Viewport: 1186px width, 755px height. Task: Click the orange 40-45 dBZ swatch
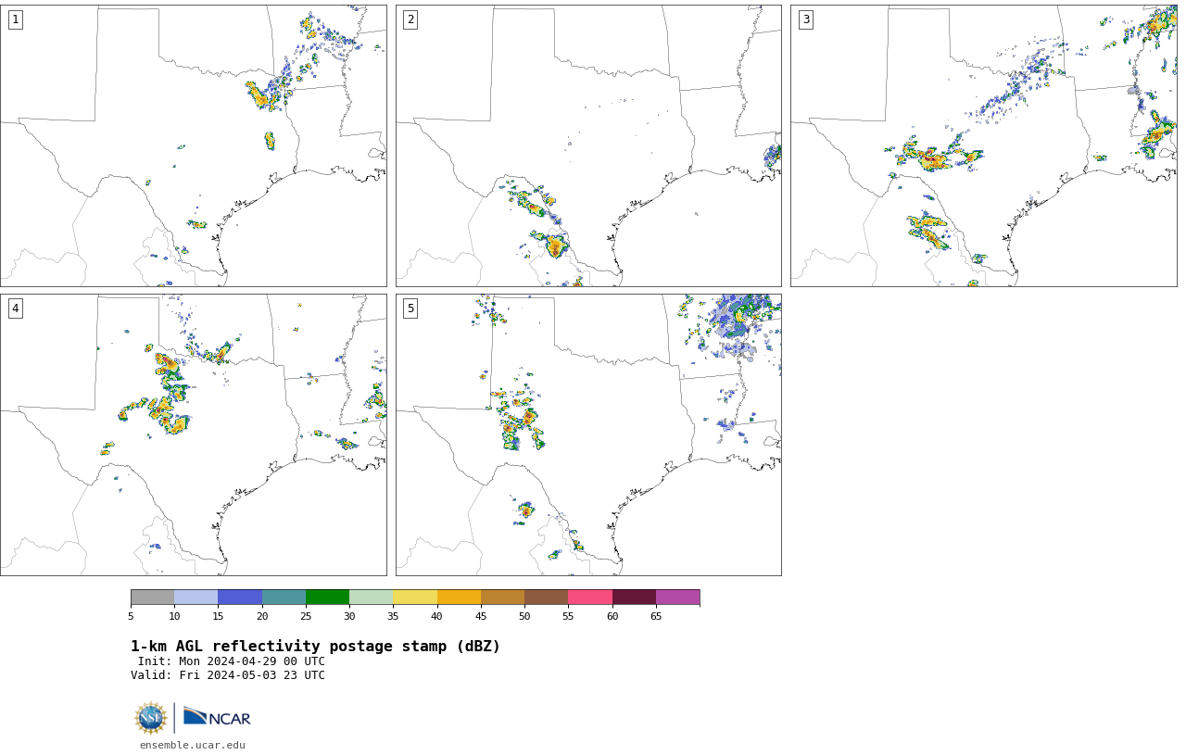(x=459, y=598)
